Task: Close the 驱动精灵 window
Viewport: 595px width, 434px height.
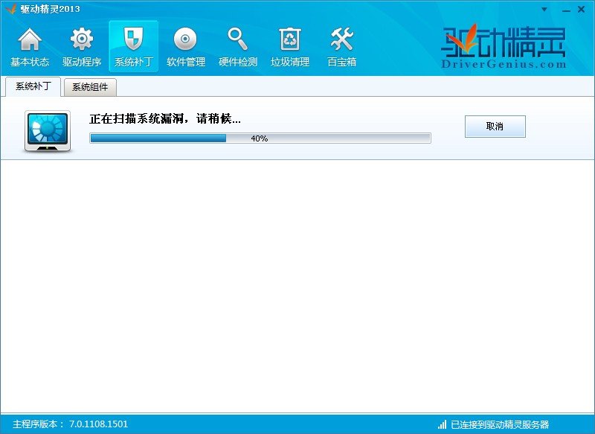Action: point(581,10)
